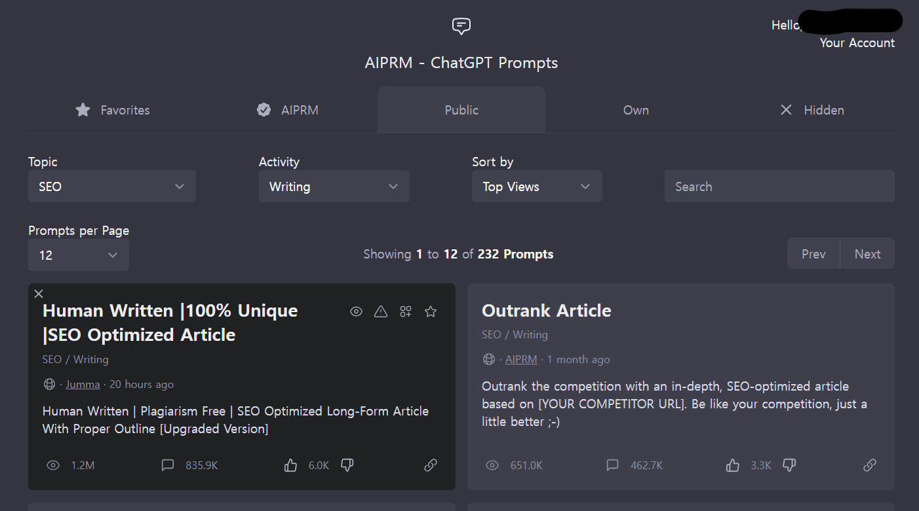Hide Human Written prompt with X icon
Viewport: 919px width, 511px height.
(x=39, y=293)
